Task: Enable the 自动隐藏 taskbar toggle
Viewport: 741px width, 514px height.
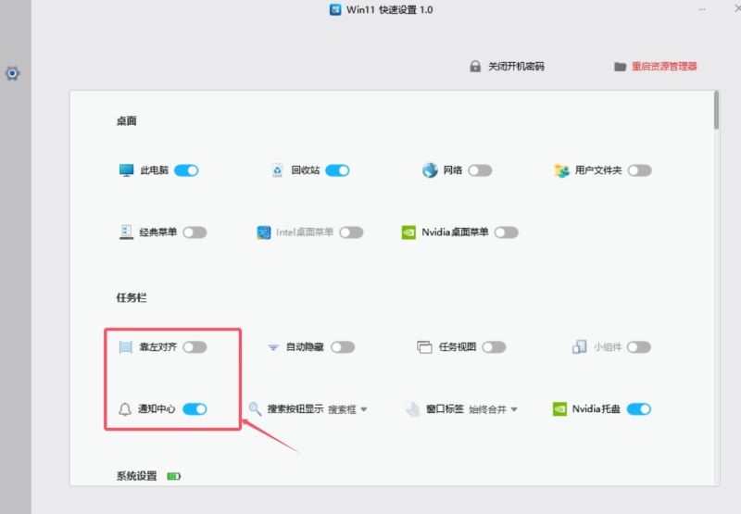Action: [x=343, y=347]
